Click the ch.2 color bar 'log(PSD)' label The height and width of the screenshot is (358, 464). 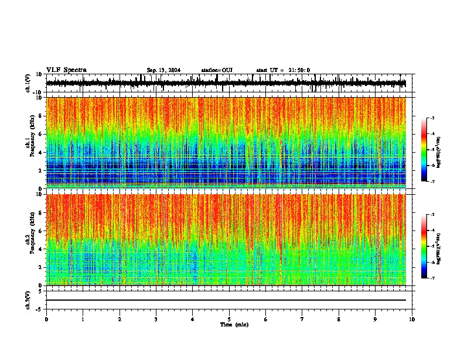(x=439, y=249)
